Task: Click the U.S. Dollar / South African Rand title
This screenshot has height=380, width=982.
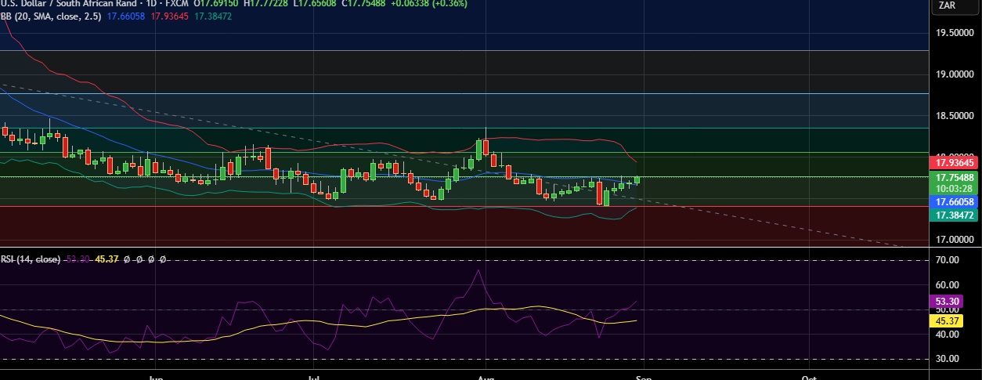Action: [64, 4]
